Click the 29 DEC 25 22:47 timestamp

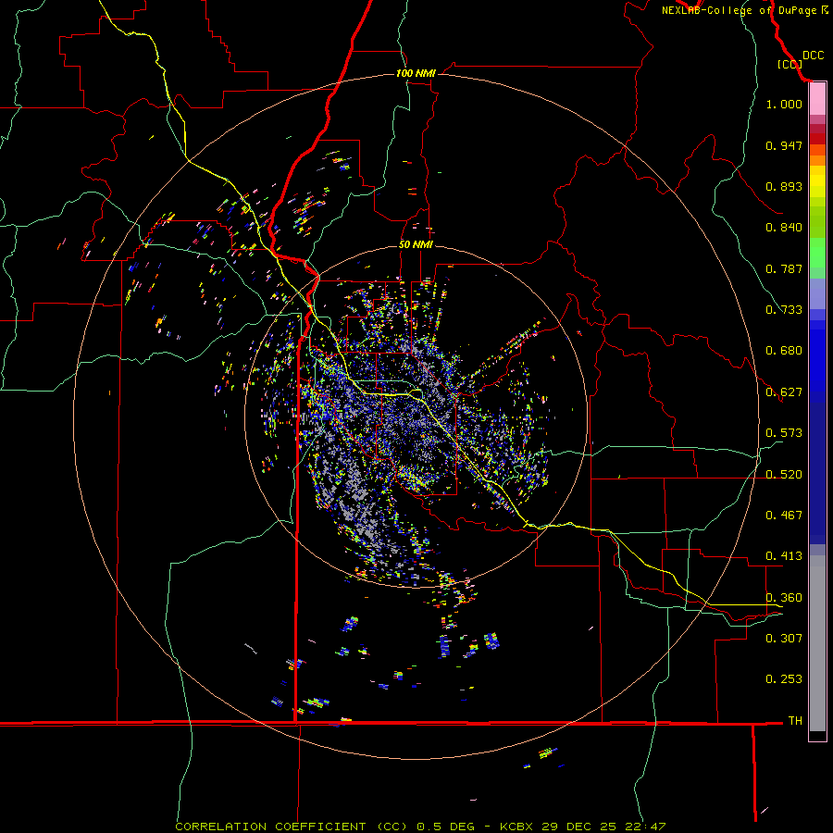pos(603,827)
